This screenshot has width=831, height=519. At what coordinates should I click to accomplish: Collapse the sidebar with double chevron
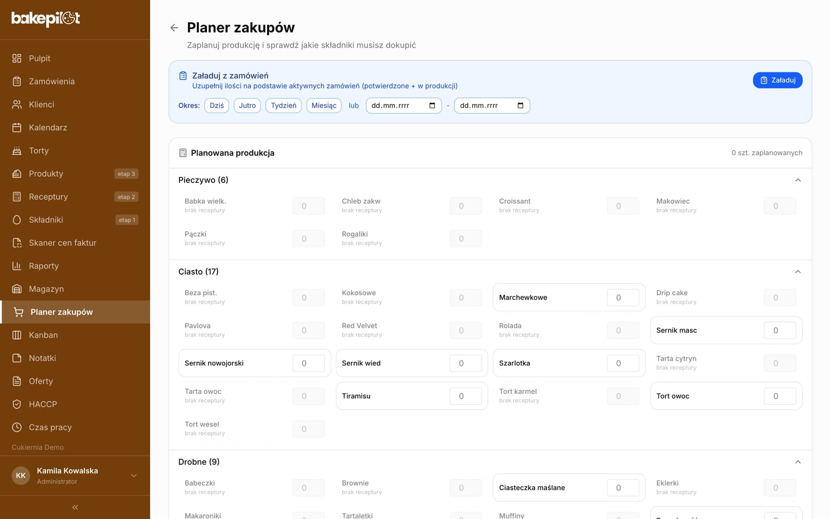pyautogui.click(x=75, y=507)
